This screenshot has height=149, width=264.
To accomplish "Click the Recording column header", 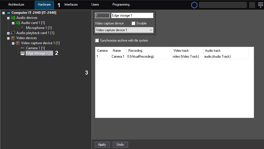I will (x=149, y=51).
